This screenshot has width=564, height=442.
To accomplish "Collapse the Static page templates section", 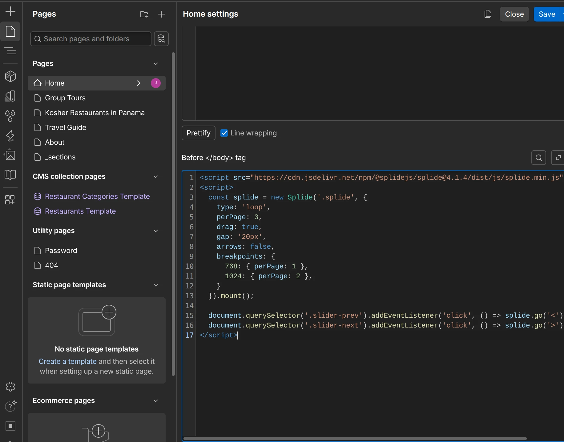I will (x=156, y=285).
